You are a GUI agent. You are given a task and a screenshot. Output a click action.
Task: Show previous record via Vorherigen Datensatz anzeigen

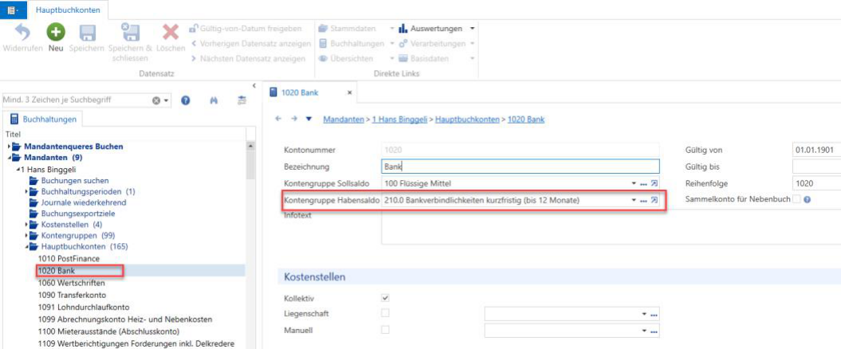pos(251,43)
